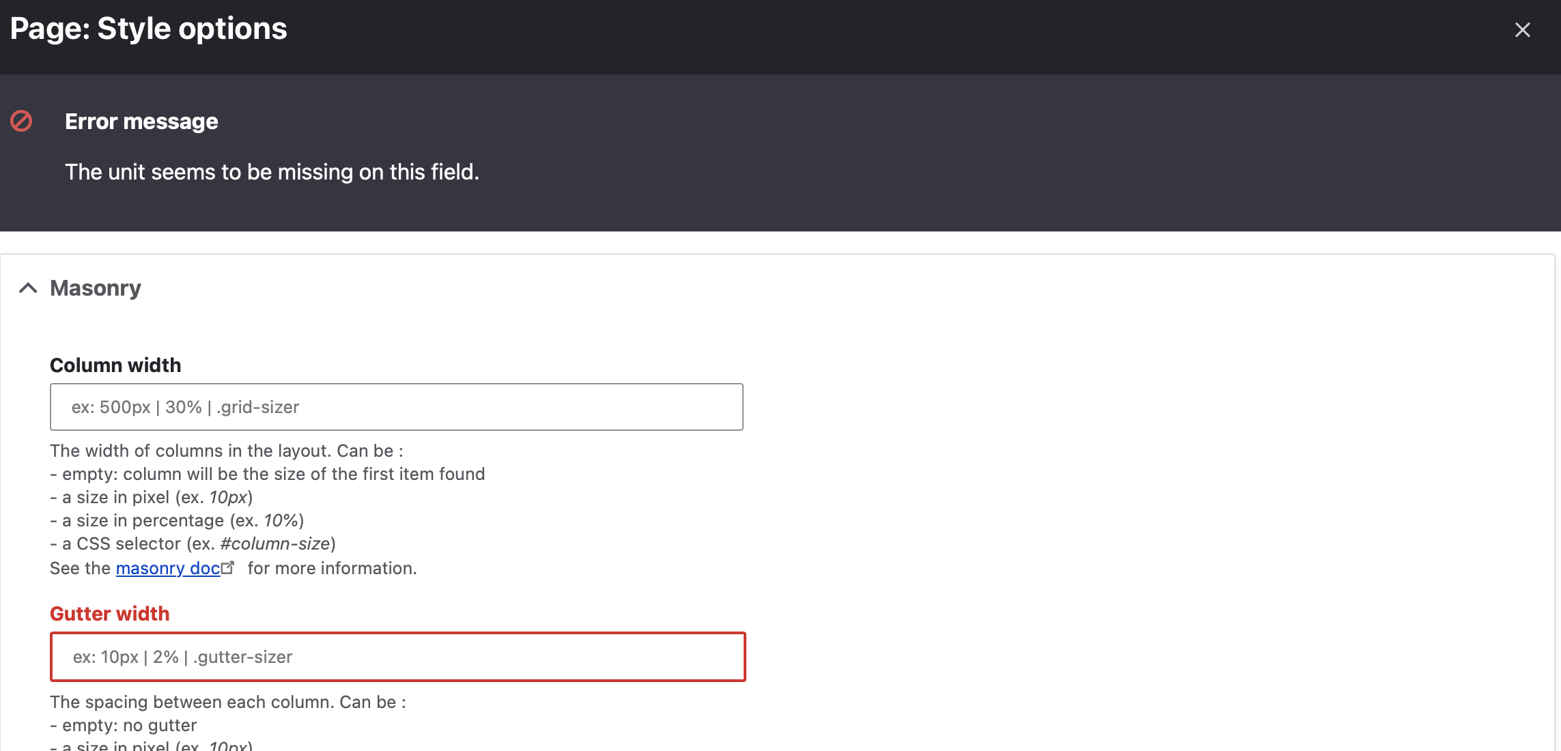Click the Error message heading
The width and height of the screenshot is (1561, 751).
141,121
